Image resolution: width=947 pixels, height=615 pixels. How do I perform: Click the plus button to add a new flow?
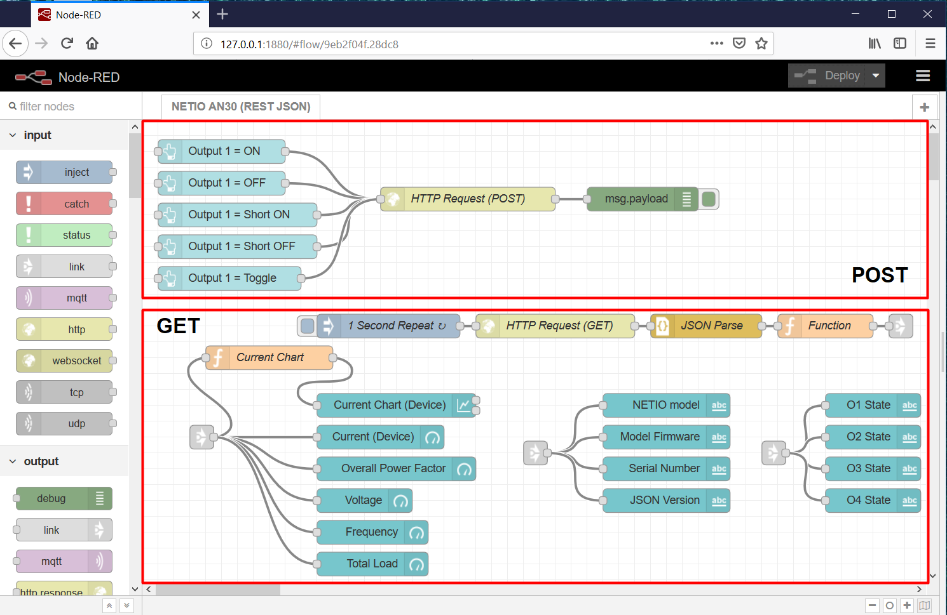coord(925,107)
